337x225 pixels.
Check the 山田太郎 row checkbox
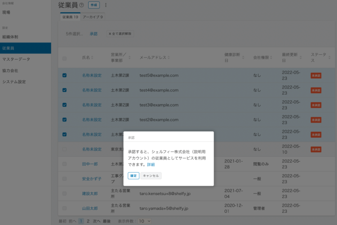click(65, 208)
